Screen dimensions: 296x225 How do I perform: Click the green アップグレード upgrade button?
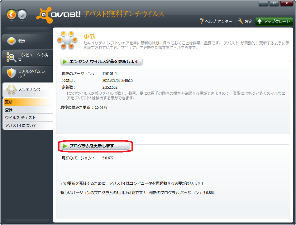274,21
